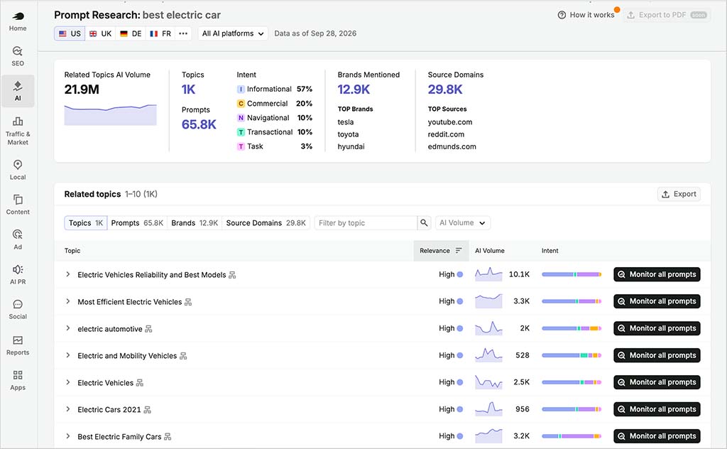
Task: Monitor all prompts for Best Electric Family Cars
Action: coord(657,436)
